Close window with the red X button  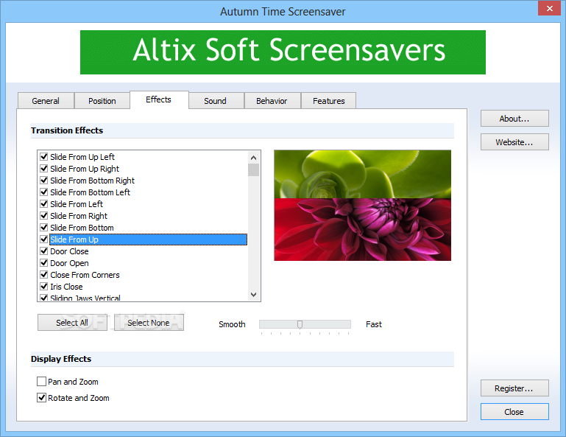[x=549, y=8]
